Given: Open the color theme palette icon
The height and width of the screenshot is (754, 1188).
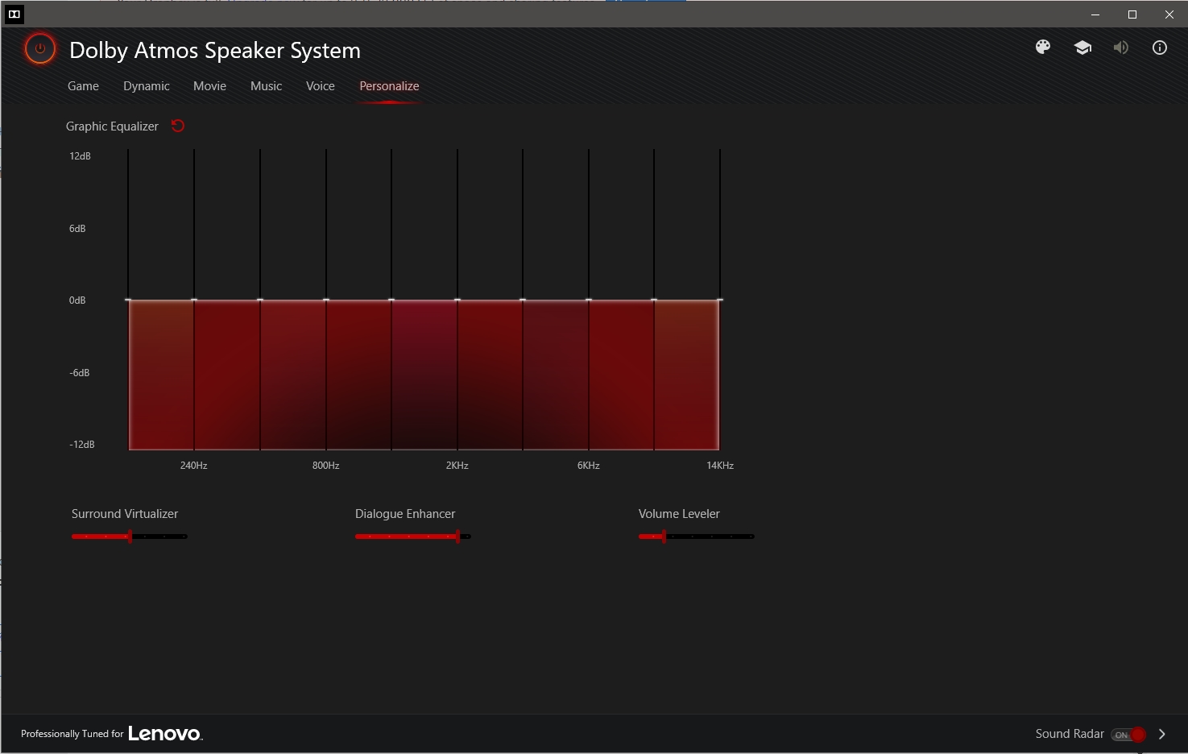Looking at the screenshot, I should pos(1043,48).
